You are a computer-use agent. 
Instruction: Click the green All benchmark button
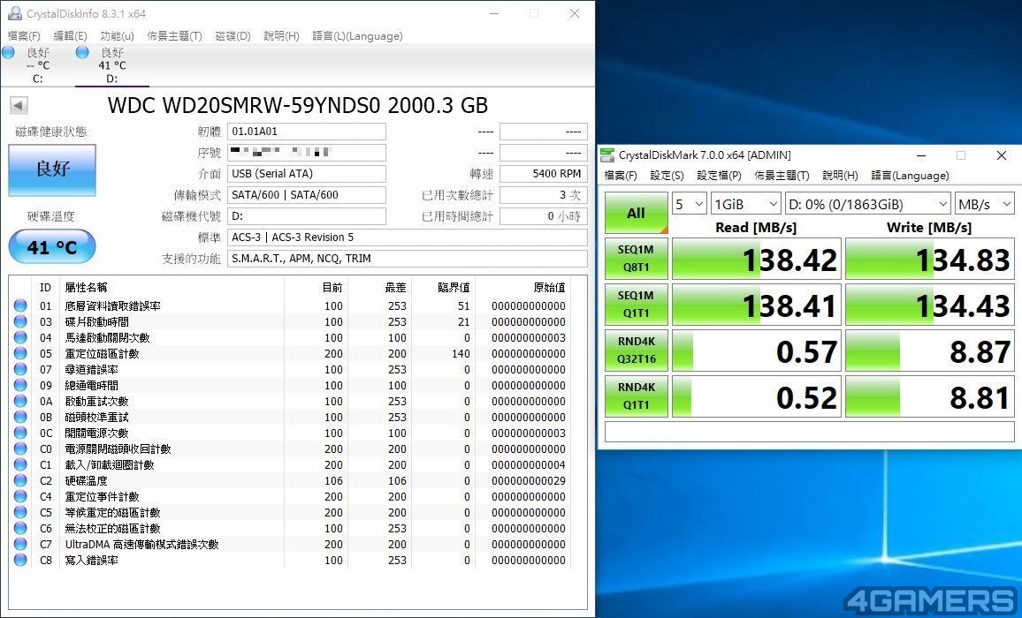point(637,213)
